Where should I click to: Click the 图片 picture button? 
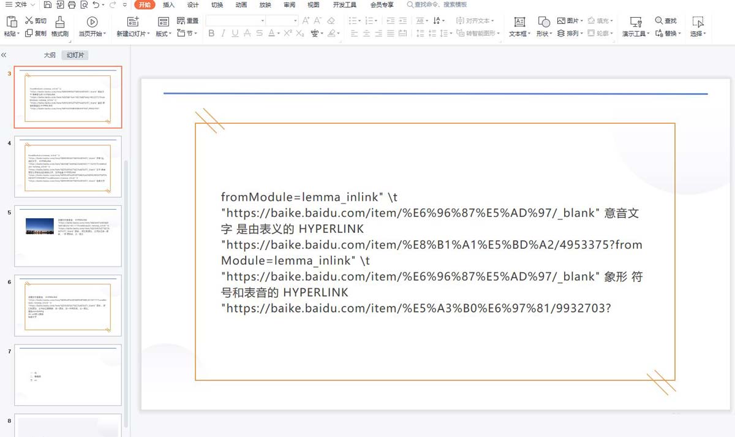[570, 21]
